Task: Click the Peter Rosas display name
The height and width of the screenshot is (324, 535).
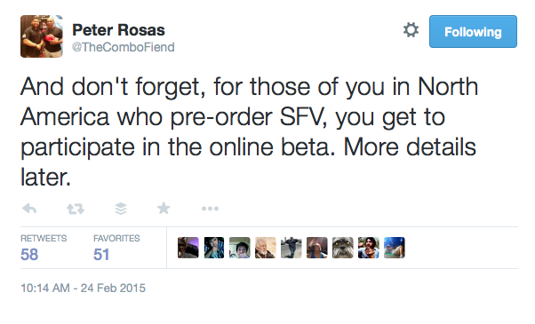Action: [x=118, y=30]
